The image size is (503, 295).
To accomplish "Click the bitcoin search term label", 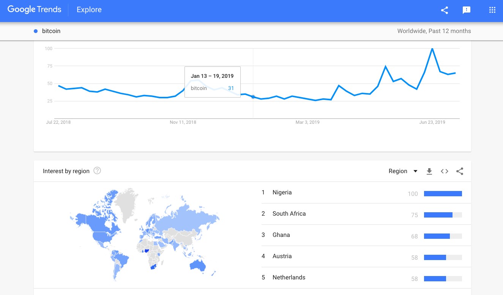I will pos(51,31).
